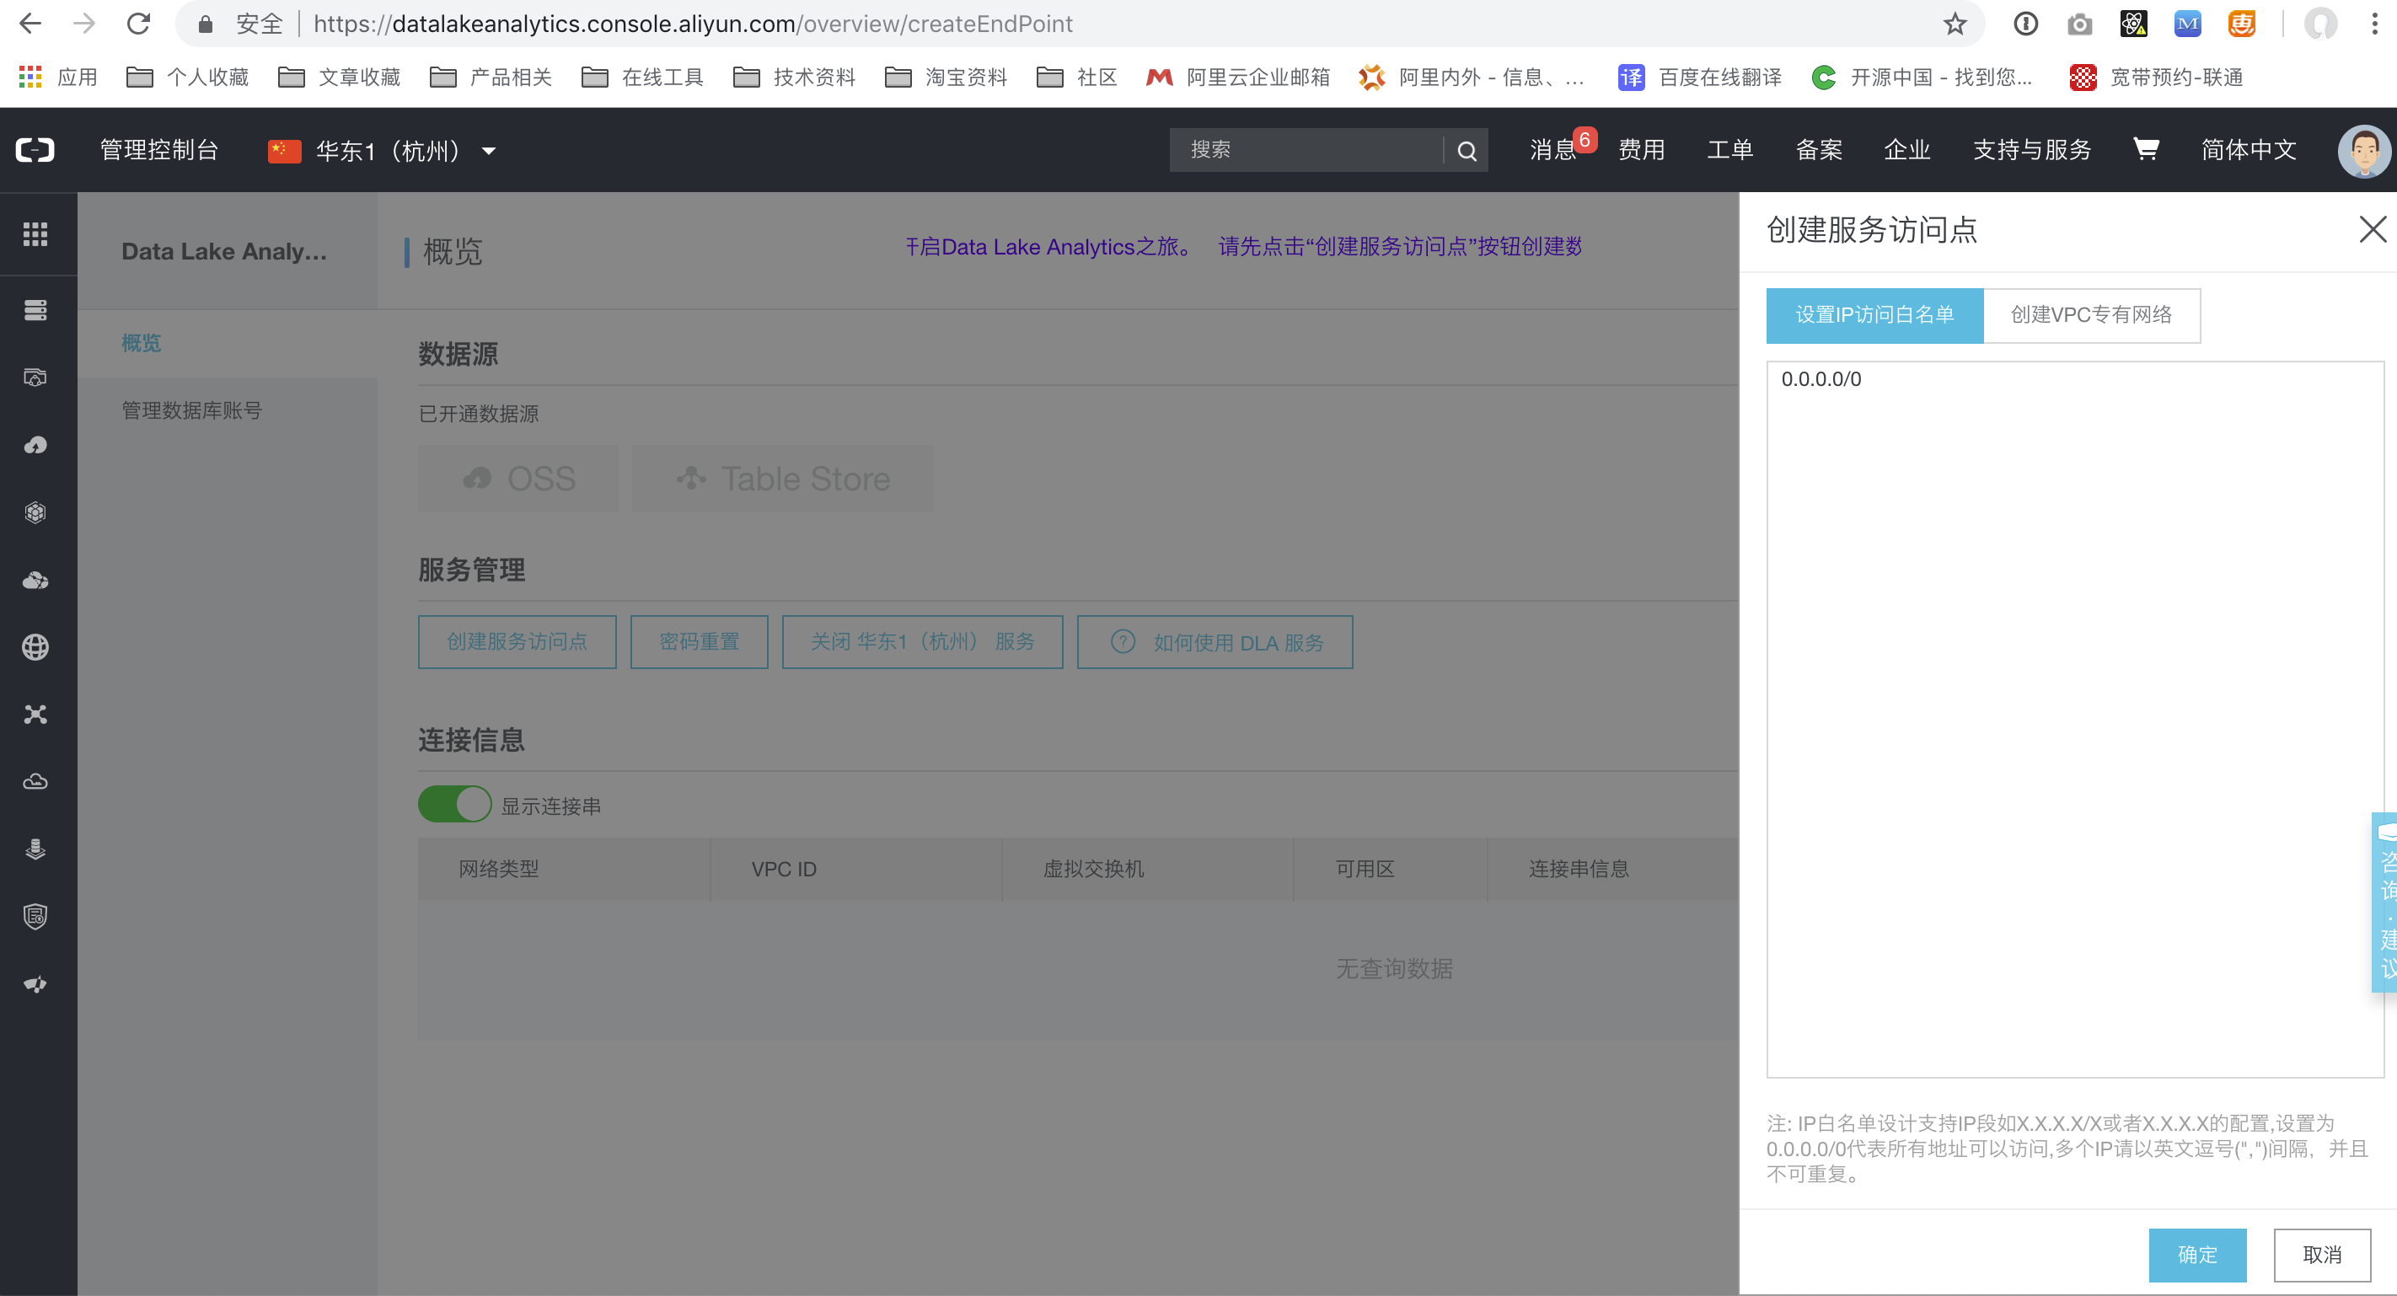The height and width of the screenshot is (1296, 2397).
Task: Open the 简体中文 language selector
Action: click(x=2248, y=150)
